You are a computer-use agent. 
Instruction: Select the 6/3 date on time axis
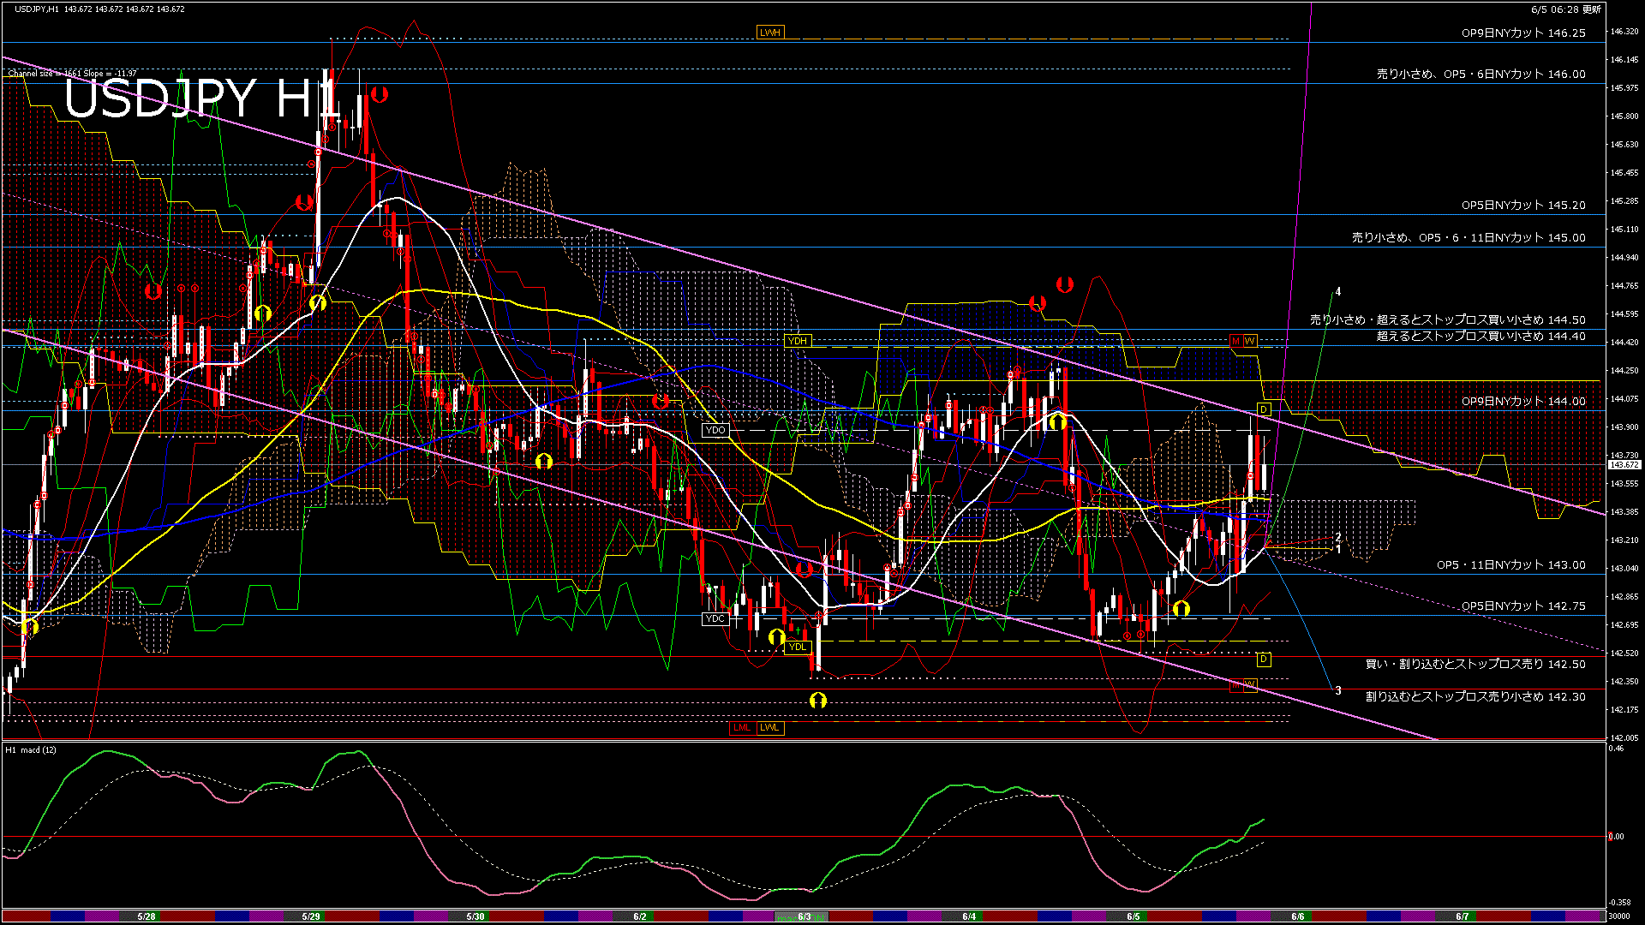pyautogui.click(x=804, y=916)
